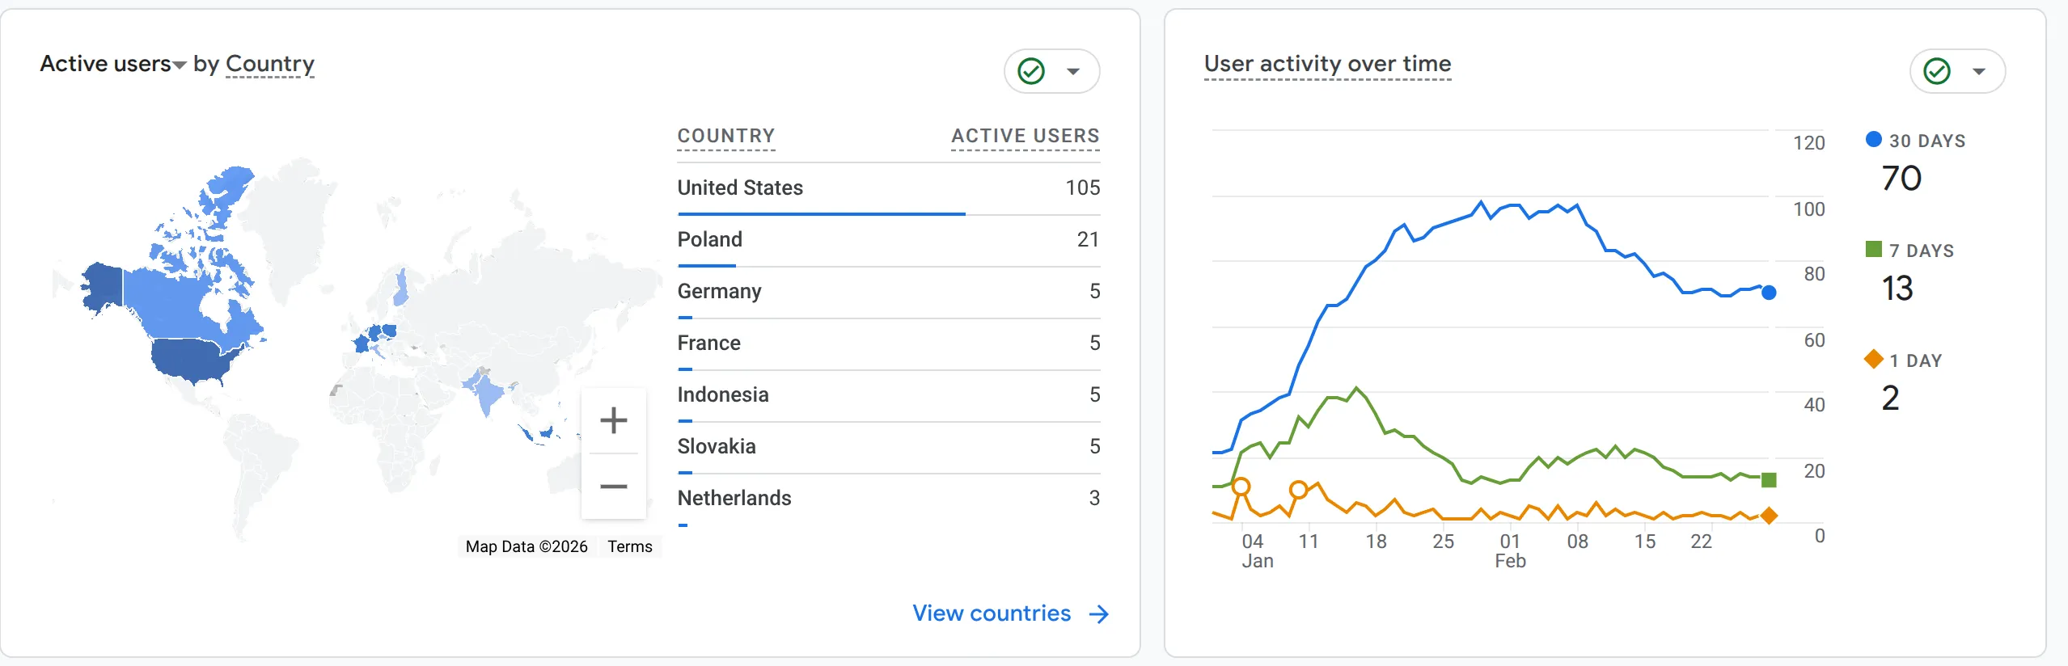
Task: Click the orange 1 Day legend diamond
Action: tap(1873, 359)
